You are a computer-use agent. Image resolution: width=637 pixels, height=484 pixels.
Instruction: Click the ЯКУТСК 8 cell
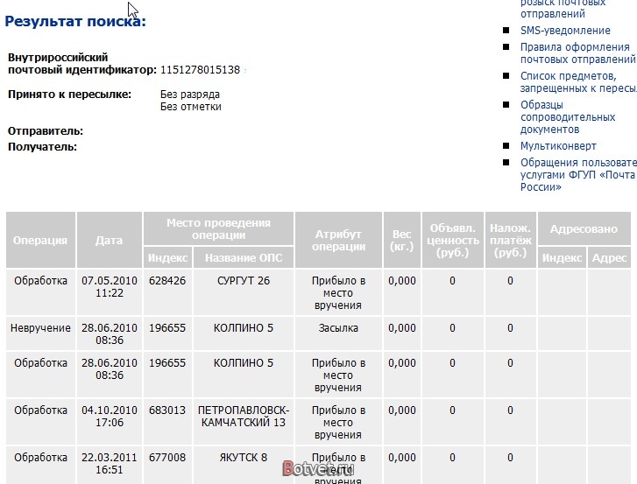244,465
